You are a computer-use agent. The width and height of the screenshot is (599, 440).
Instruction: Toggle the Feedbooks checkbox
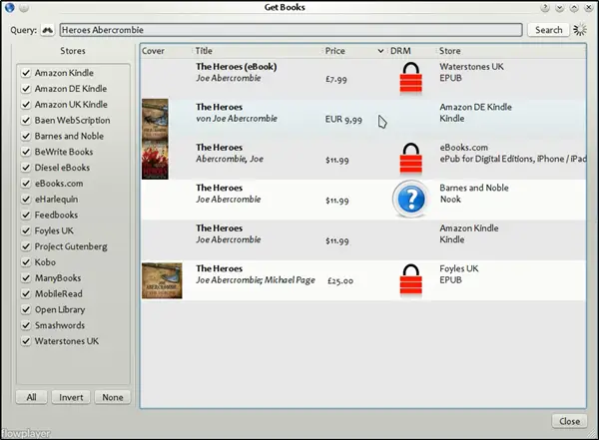tap(26, 216)
